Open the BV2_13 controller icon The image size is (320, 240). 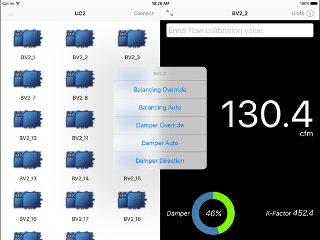coord(28,159)
